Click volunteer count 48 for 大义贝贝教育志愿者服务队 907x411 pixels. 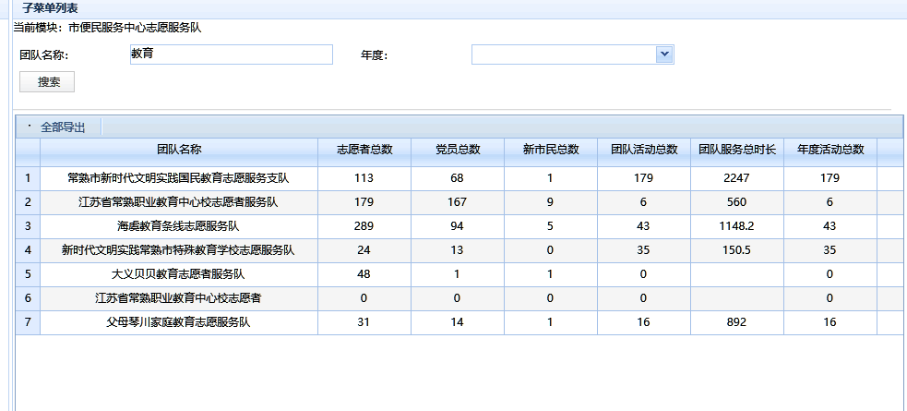pos(364,274)
